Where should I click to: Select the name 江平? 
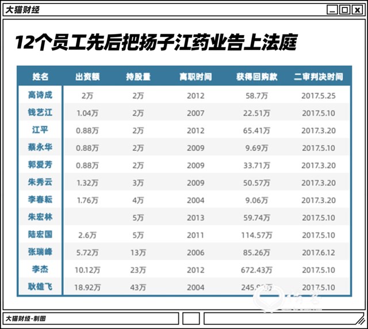coord(40,130)
